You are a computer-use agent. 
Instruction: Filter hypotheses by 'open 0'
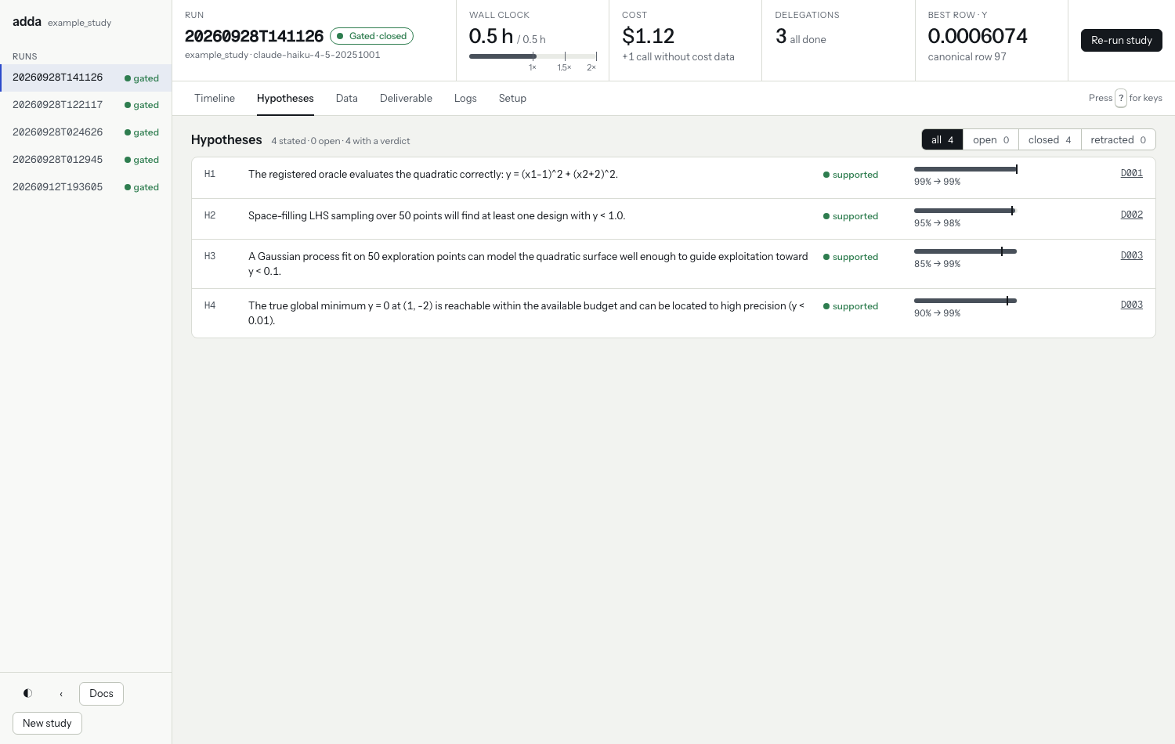pos(991,139)
